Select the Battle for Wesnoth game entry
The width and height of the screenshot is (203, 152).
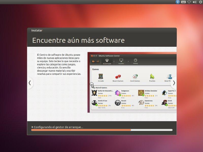(x=101, y=93)
